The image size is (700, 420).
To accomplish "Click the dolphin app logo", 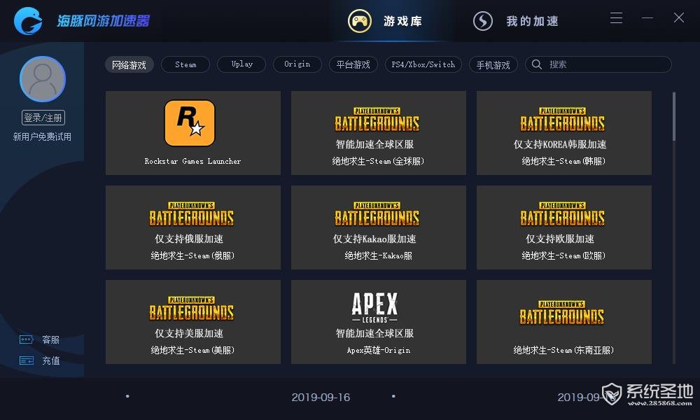I will coord(28,21).
